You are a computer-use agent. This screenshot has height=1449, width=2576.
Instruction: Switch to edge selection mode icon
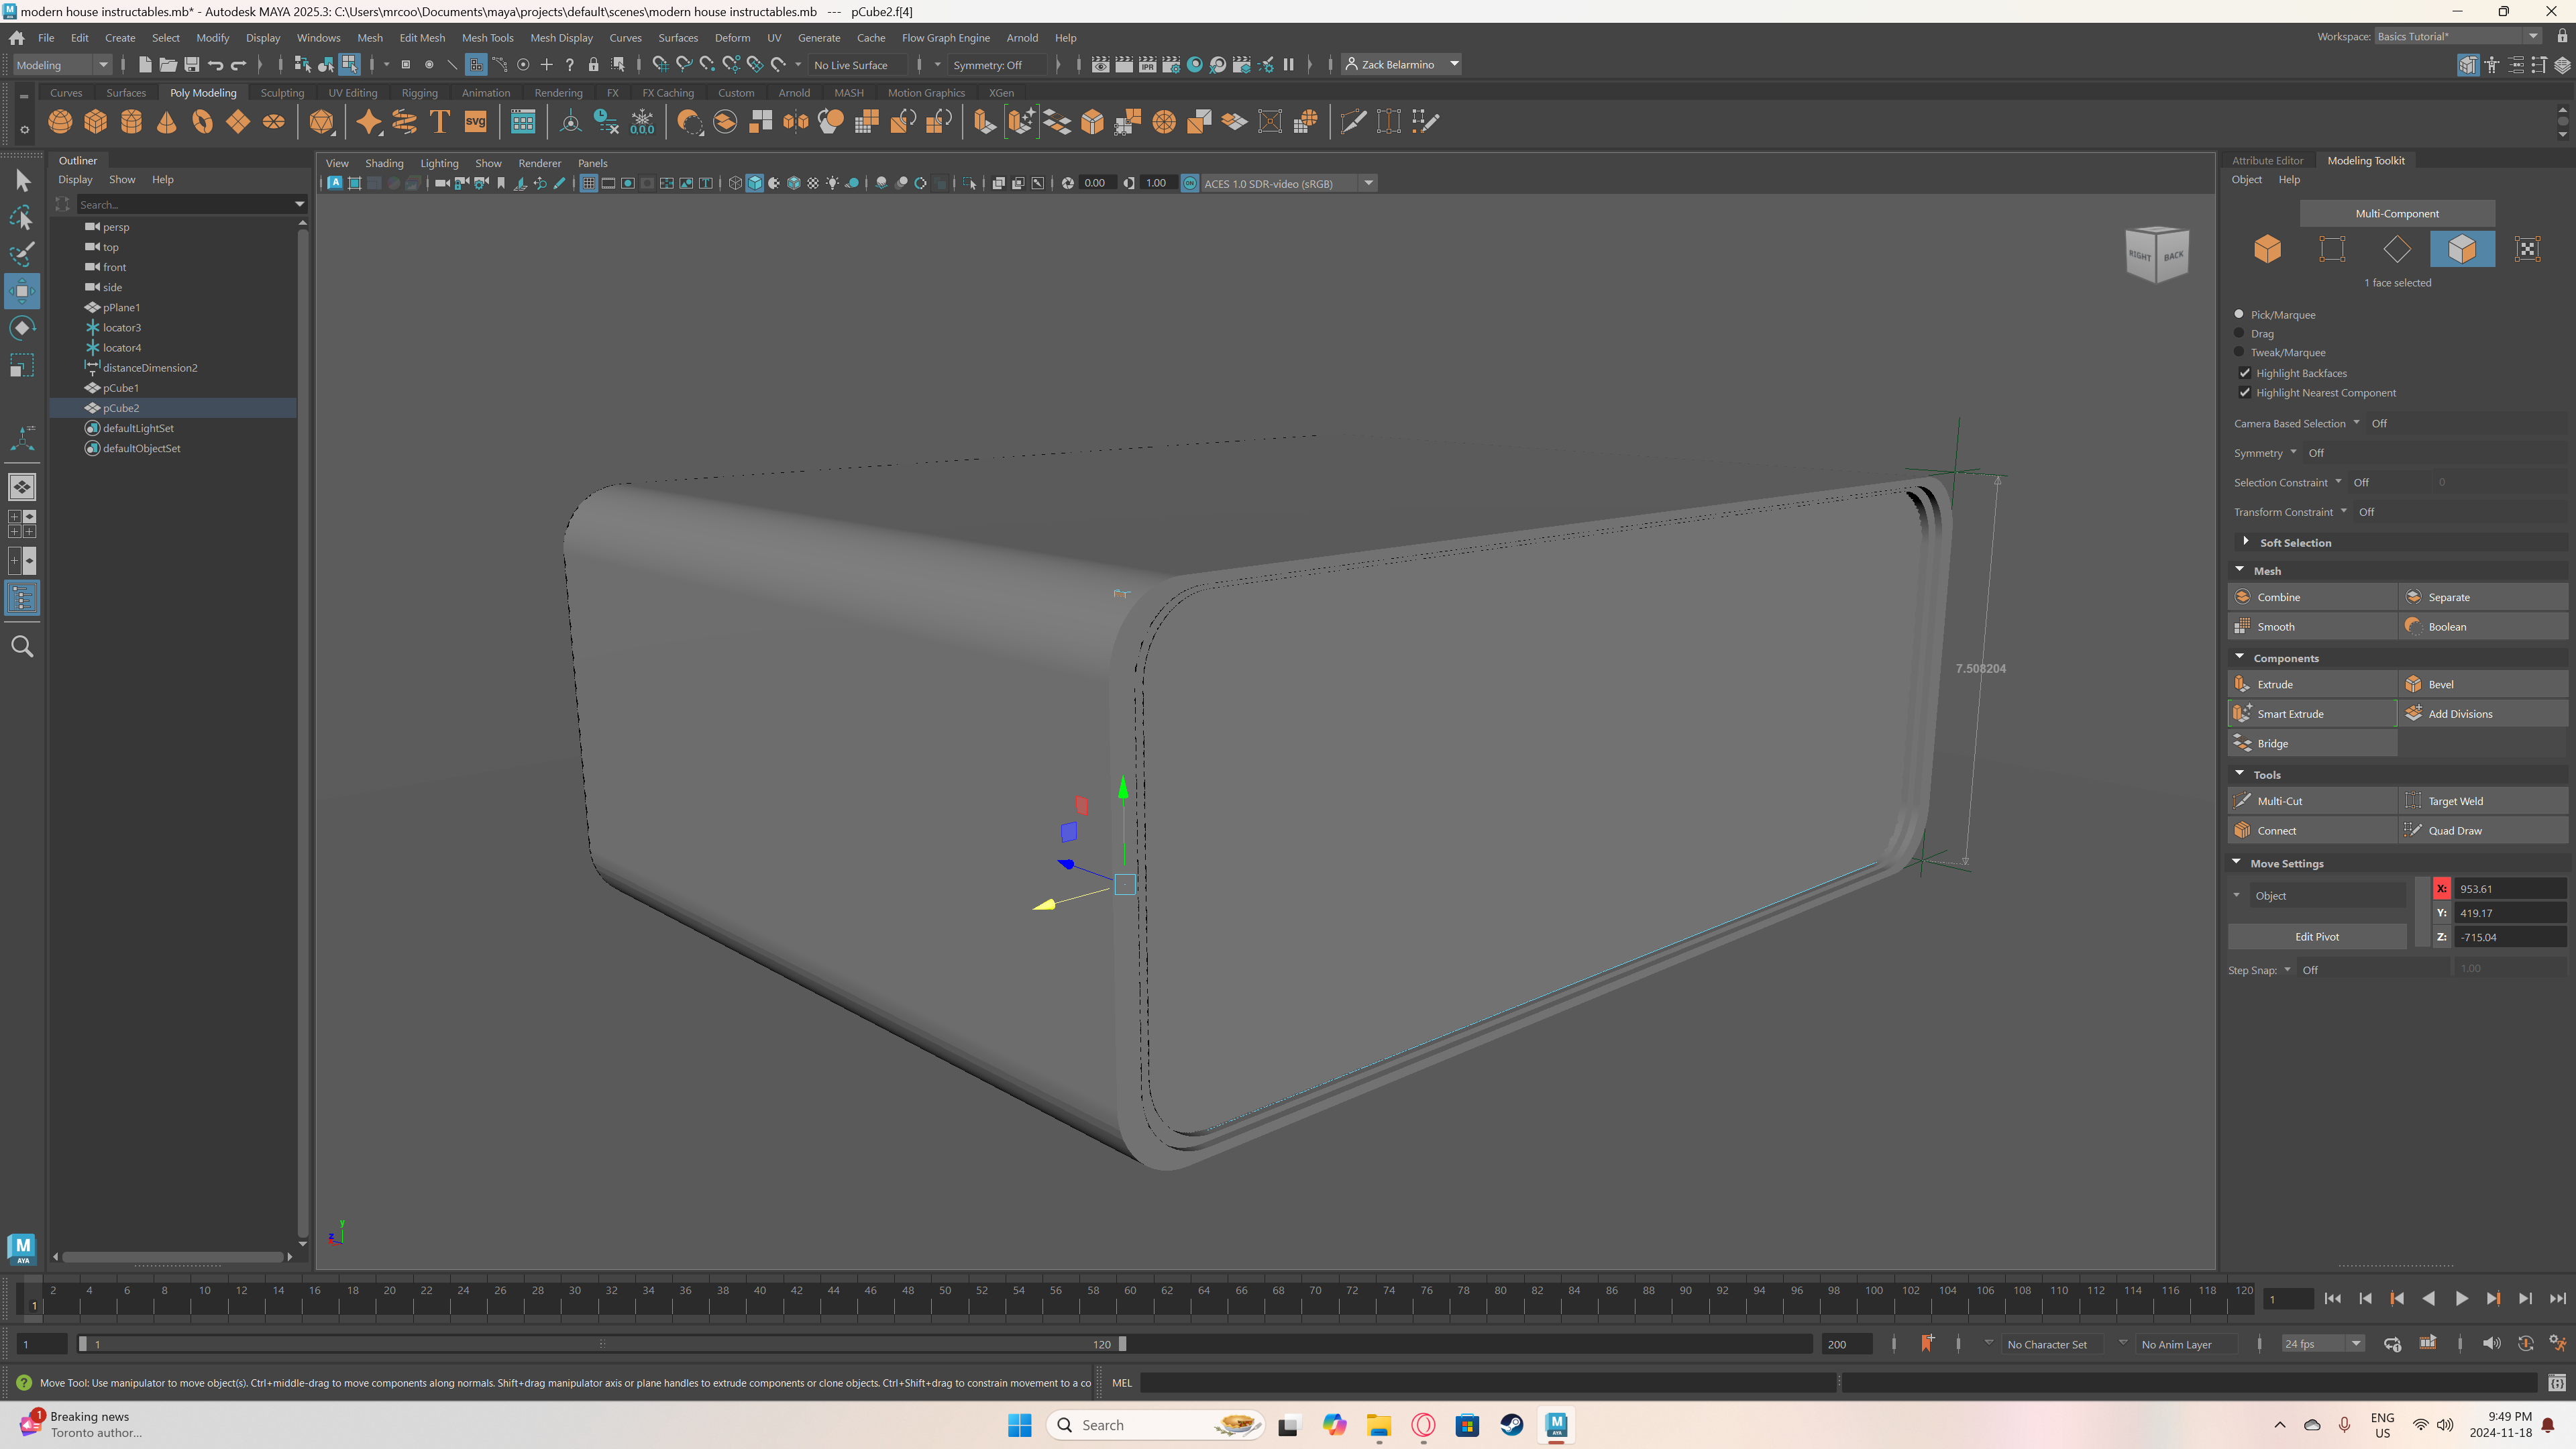click(x=2397, y=249)
